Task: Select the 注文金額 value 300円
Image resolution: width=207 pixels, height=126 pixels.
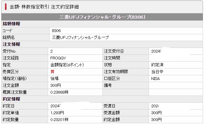Action: [56, 85]
